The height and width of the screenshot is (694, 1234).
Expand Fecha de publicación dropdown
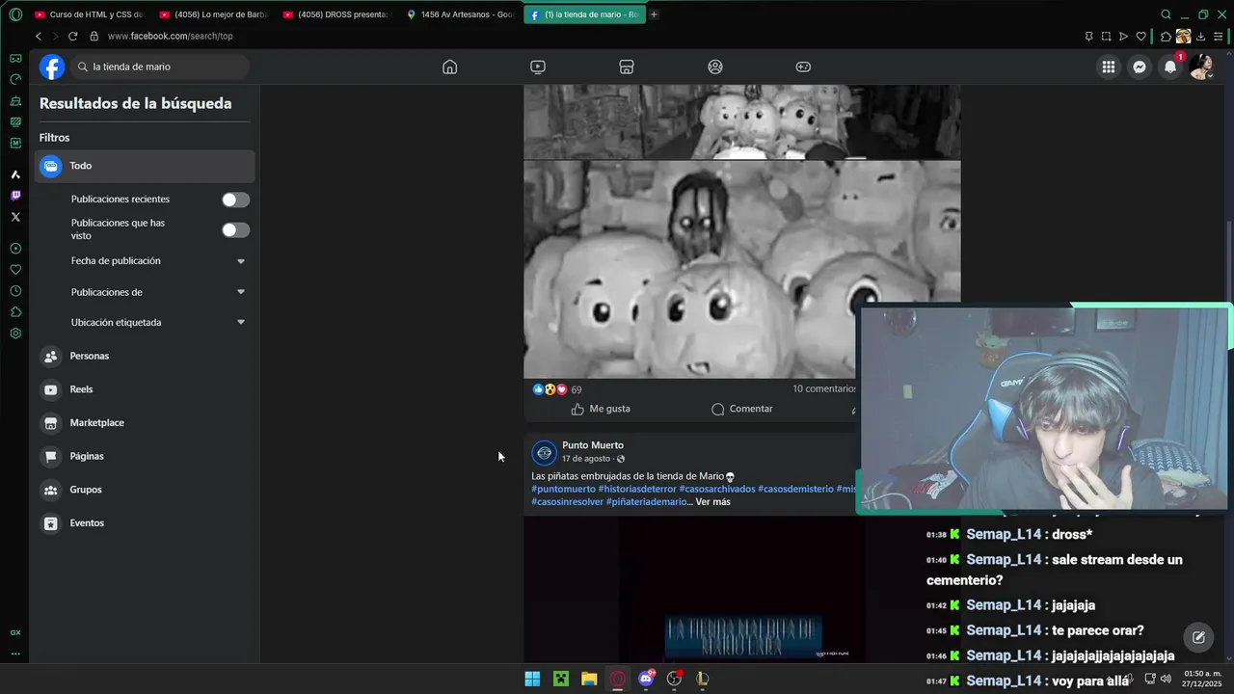pos(241,261)
